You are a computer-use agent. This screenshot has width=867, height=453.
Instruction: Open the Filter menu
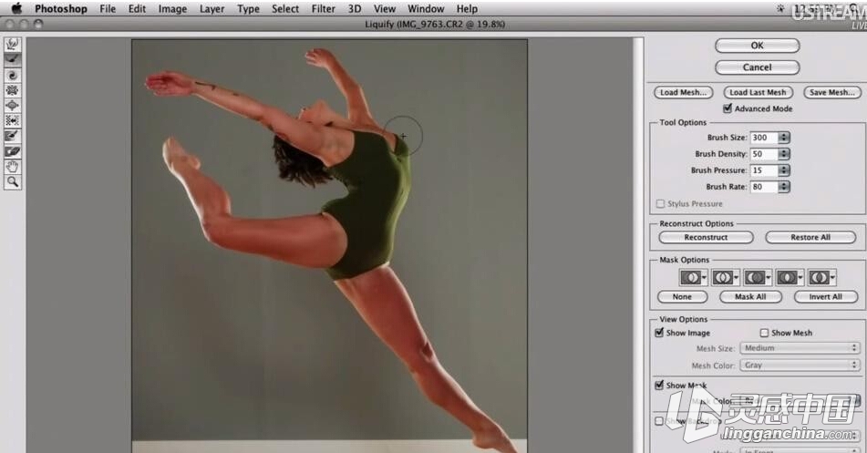click(x=323, y=9)
